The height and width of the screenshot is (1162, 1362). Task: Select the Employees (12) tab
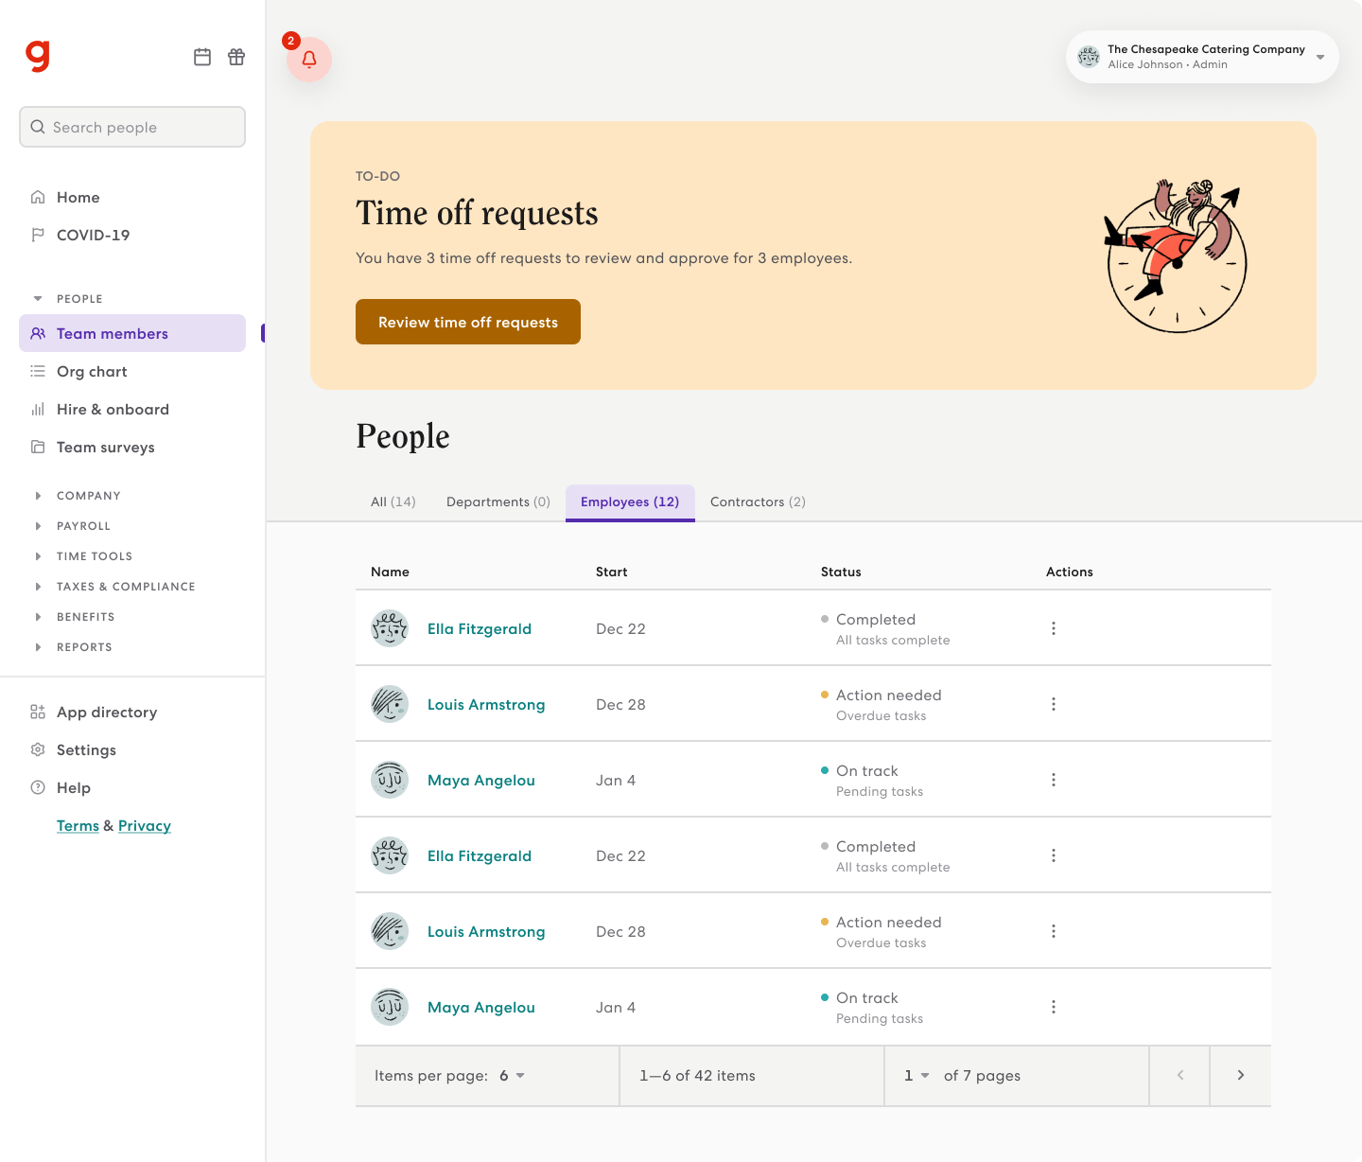point(630,502)
